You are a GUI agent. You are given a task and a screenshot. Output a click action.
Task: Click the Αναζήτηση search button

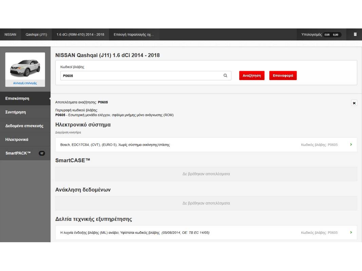tap(252, 76)
